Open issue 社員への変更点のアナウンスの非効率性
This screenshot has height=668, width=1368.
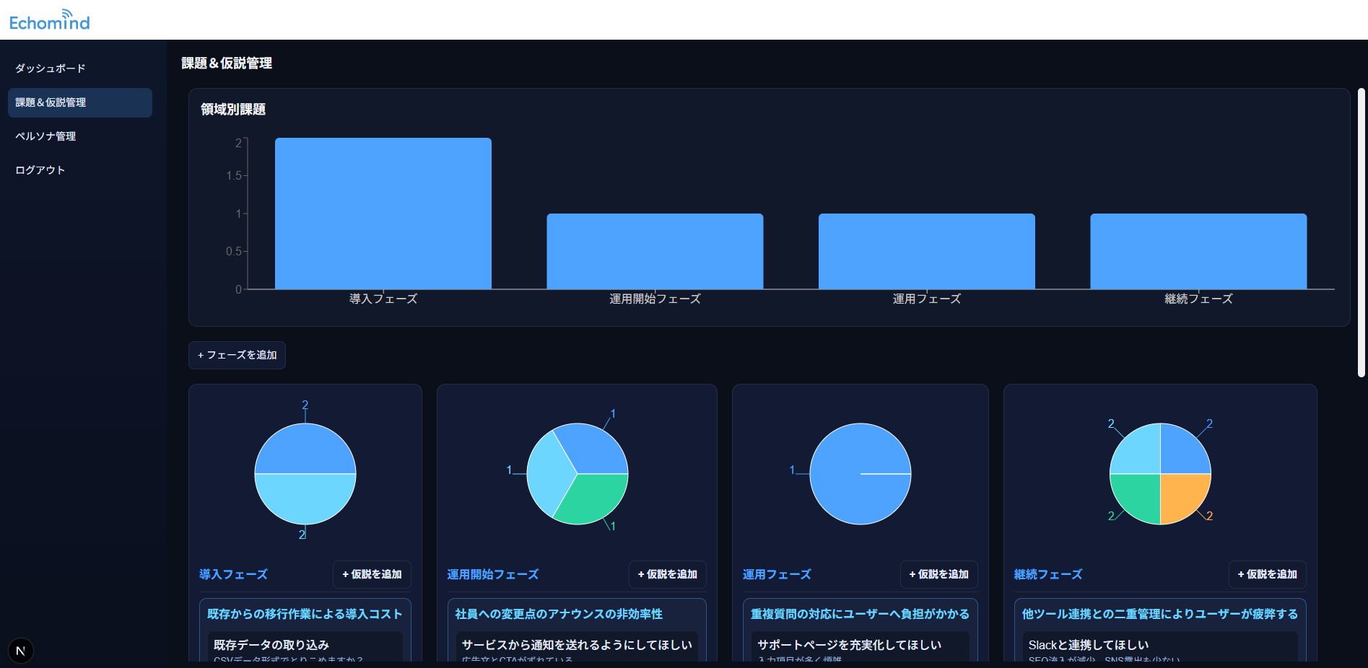558,614
